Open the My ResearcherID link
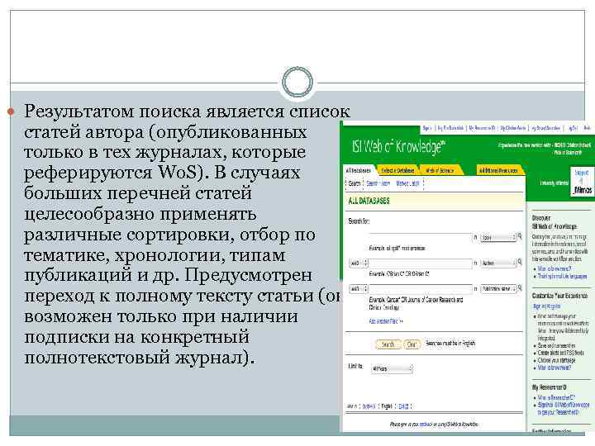 click(x=482, y=128)
